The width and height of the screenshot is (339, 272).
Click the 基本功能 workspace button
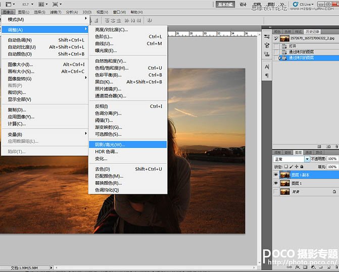[x=226, y=5]
